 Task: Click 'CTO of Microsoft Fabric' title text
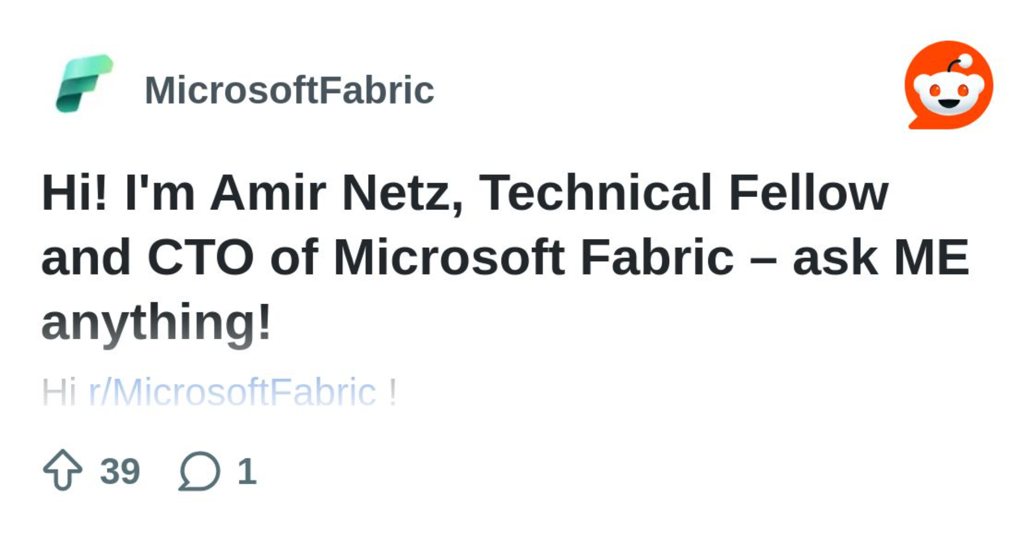click(x=439, y=257)
